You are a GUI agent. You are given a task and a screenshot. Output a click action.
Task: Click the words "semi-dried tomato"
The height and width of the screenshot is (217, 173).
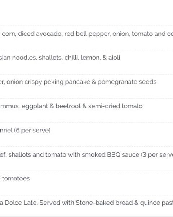(x=115, y=106)
